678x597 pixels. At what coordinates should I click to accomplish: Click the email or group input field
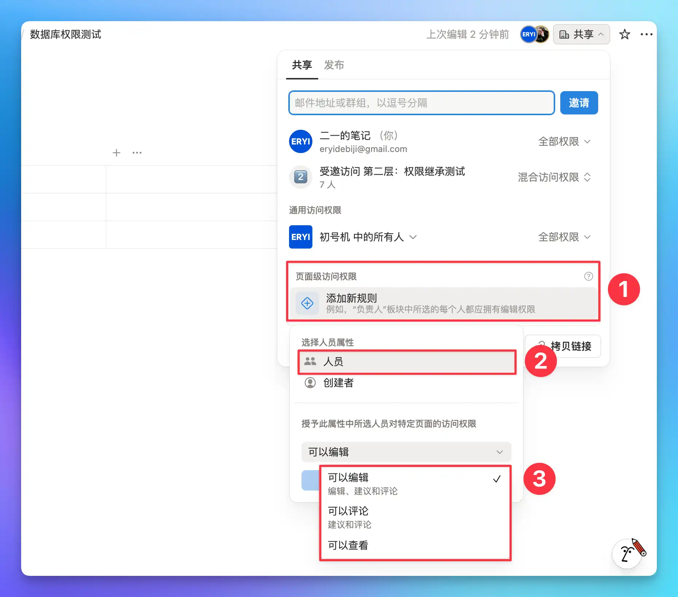click(421, 103)
